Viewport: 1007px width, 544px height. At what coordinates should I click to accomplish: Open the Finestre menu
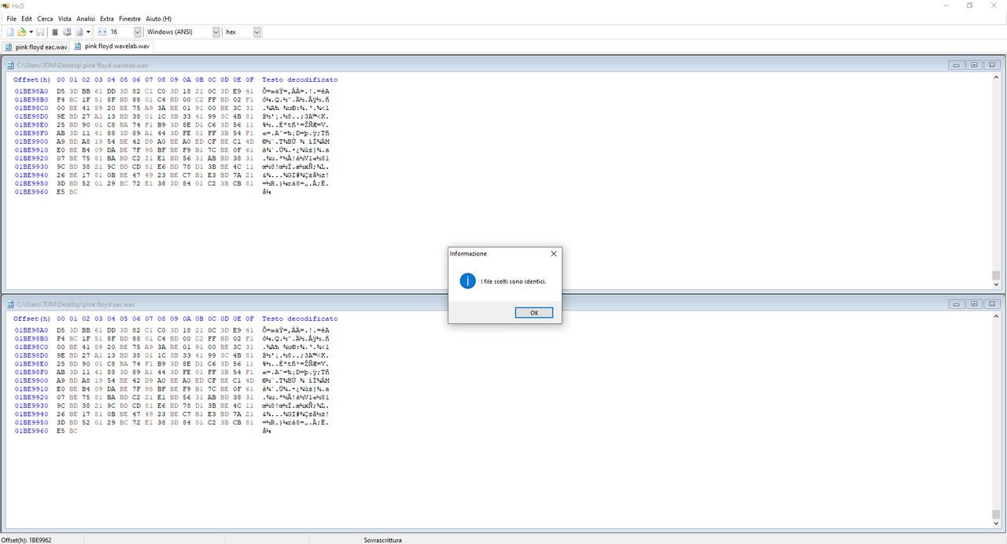(x=130, y=18)
